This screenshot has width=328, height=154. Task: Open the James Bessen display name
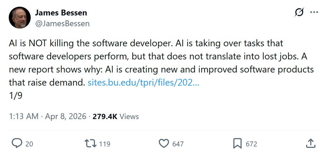[x=61, y=13]
